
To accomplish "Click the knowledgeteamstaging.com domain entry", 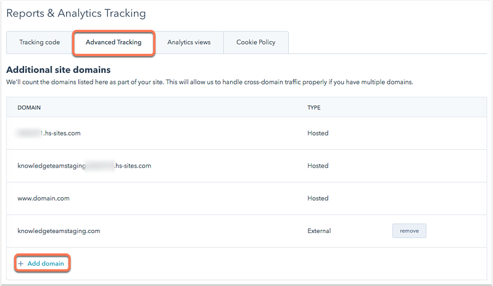I will click(x=59, y=231).
